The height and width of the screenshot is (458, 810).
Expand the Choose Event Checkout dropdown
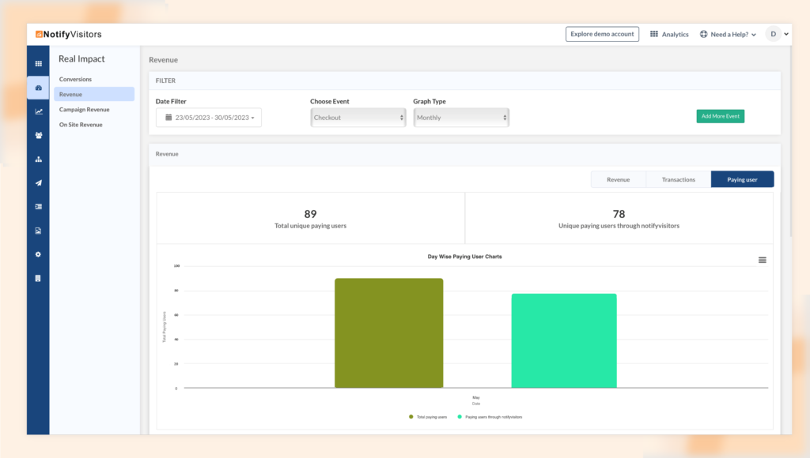[x=358, y=118]
